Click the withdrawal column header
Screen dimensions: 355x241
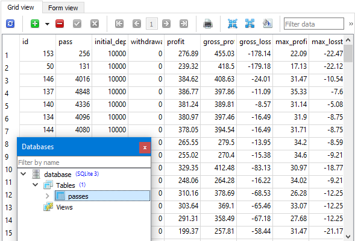(146, 42)
